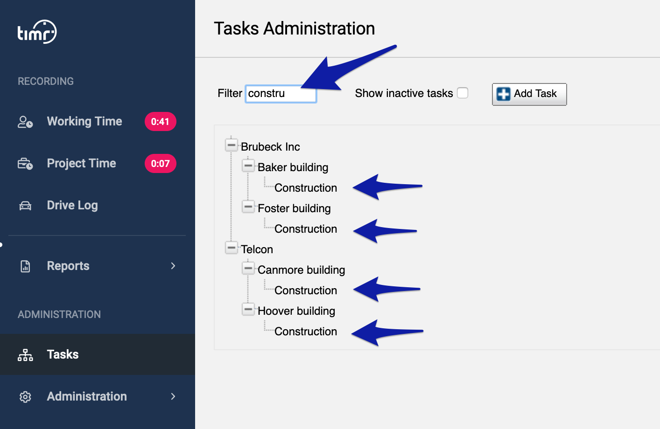The height and width of the screenshot is (429, 660).
Task: Click the Tasks hierarchy icon
Action: click(x=25, y=355)
